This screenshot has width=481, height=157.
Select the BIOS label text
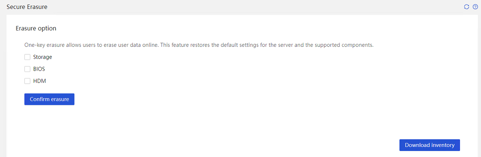click(x=39, y=69)
